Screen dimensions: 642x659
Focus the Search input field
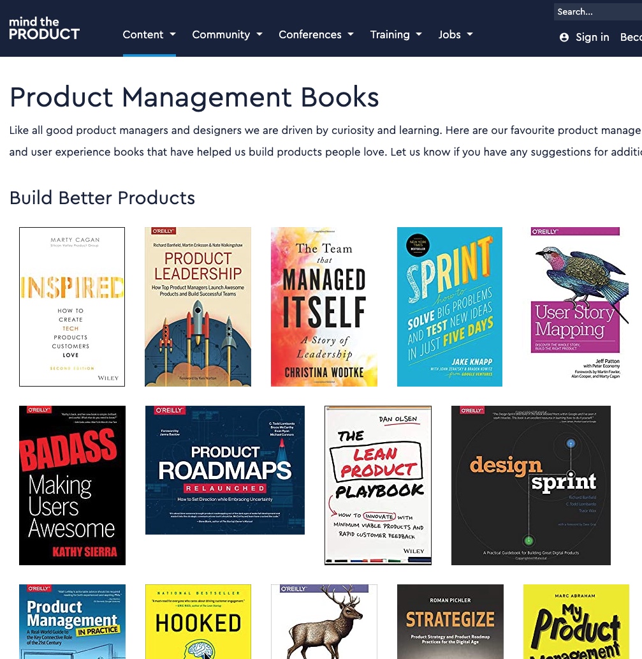598,11
